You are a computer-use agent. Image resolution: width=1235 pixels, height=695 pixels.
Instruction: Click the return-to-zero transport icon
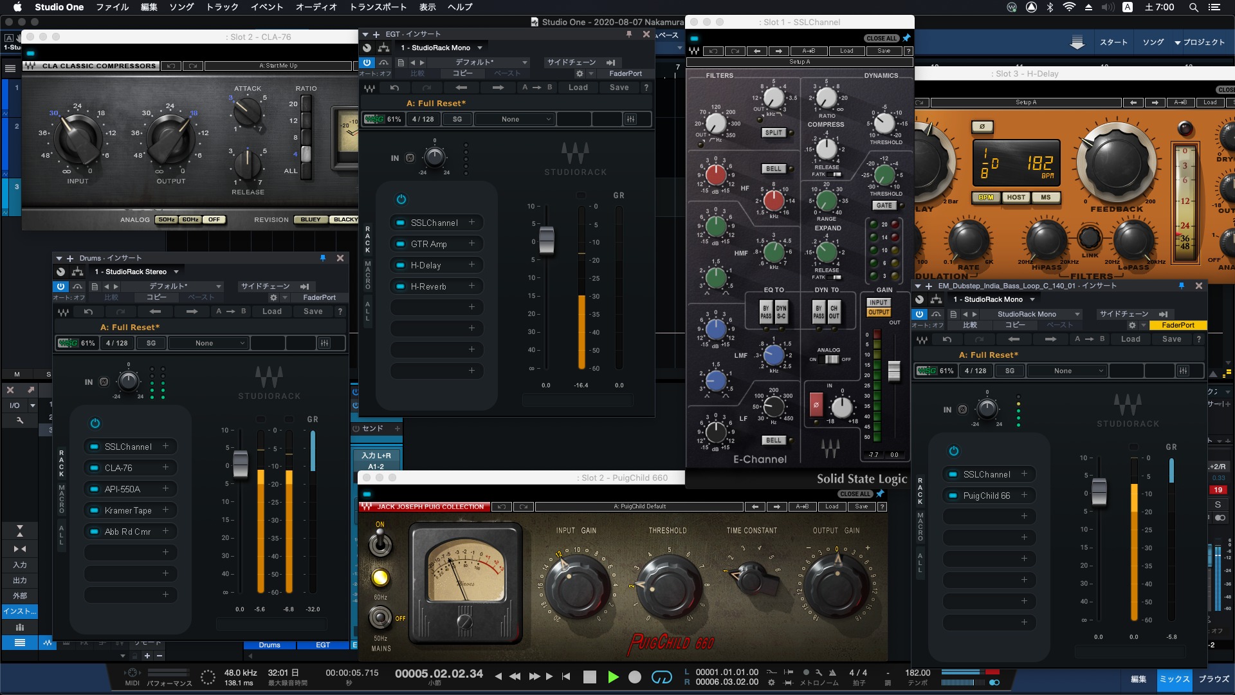566,676
